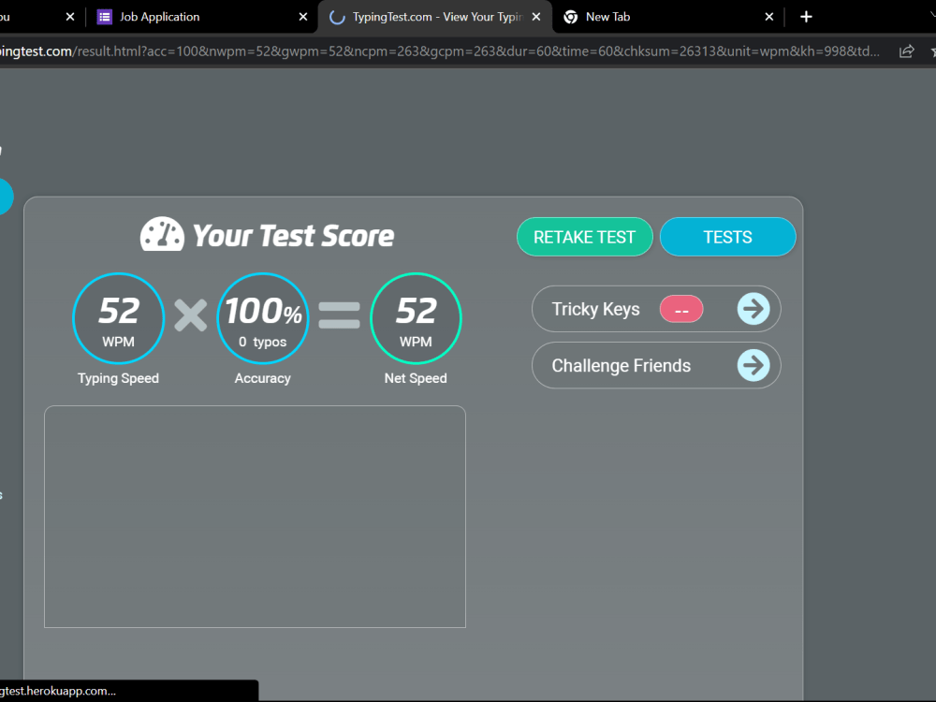Open the TESTS button

727,237
